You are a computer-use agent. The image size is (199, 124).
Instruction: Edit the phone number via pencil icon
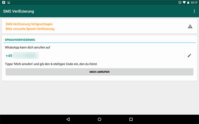189,56
